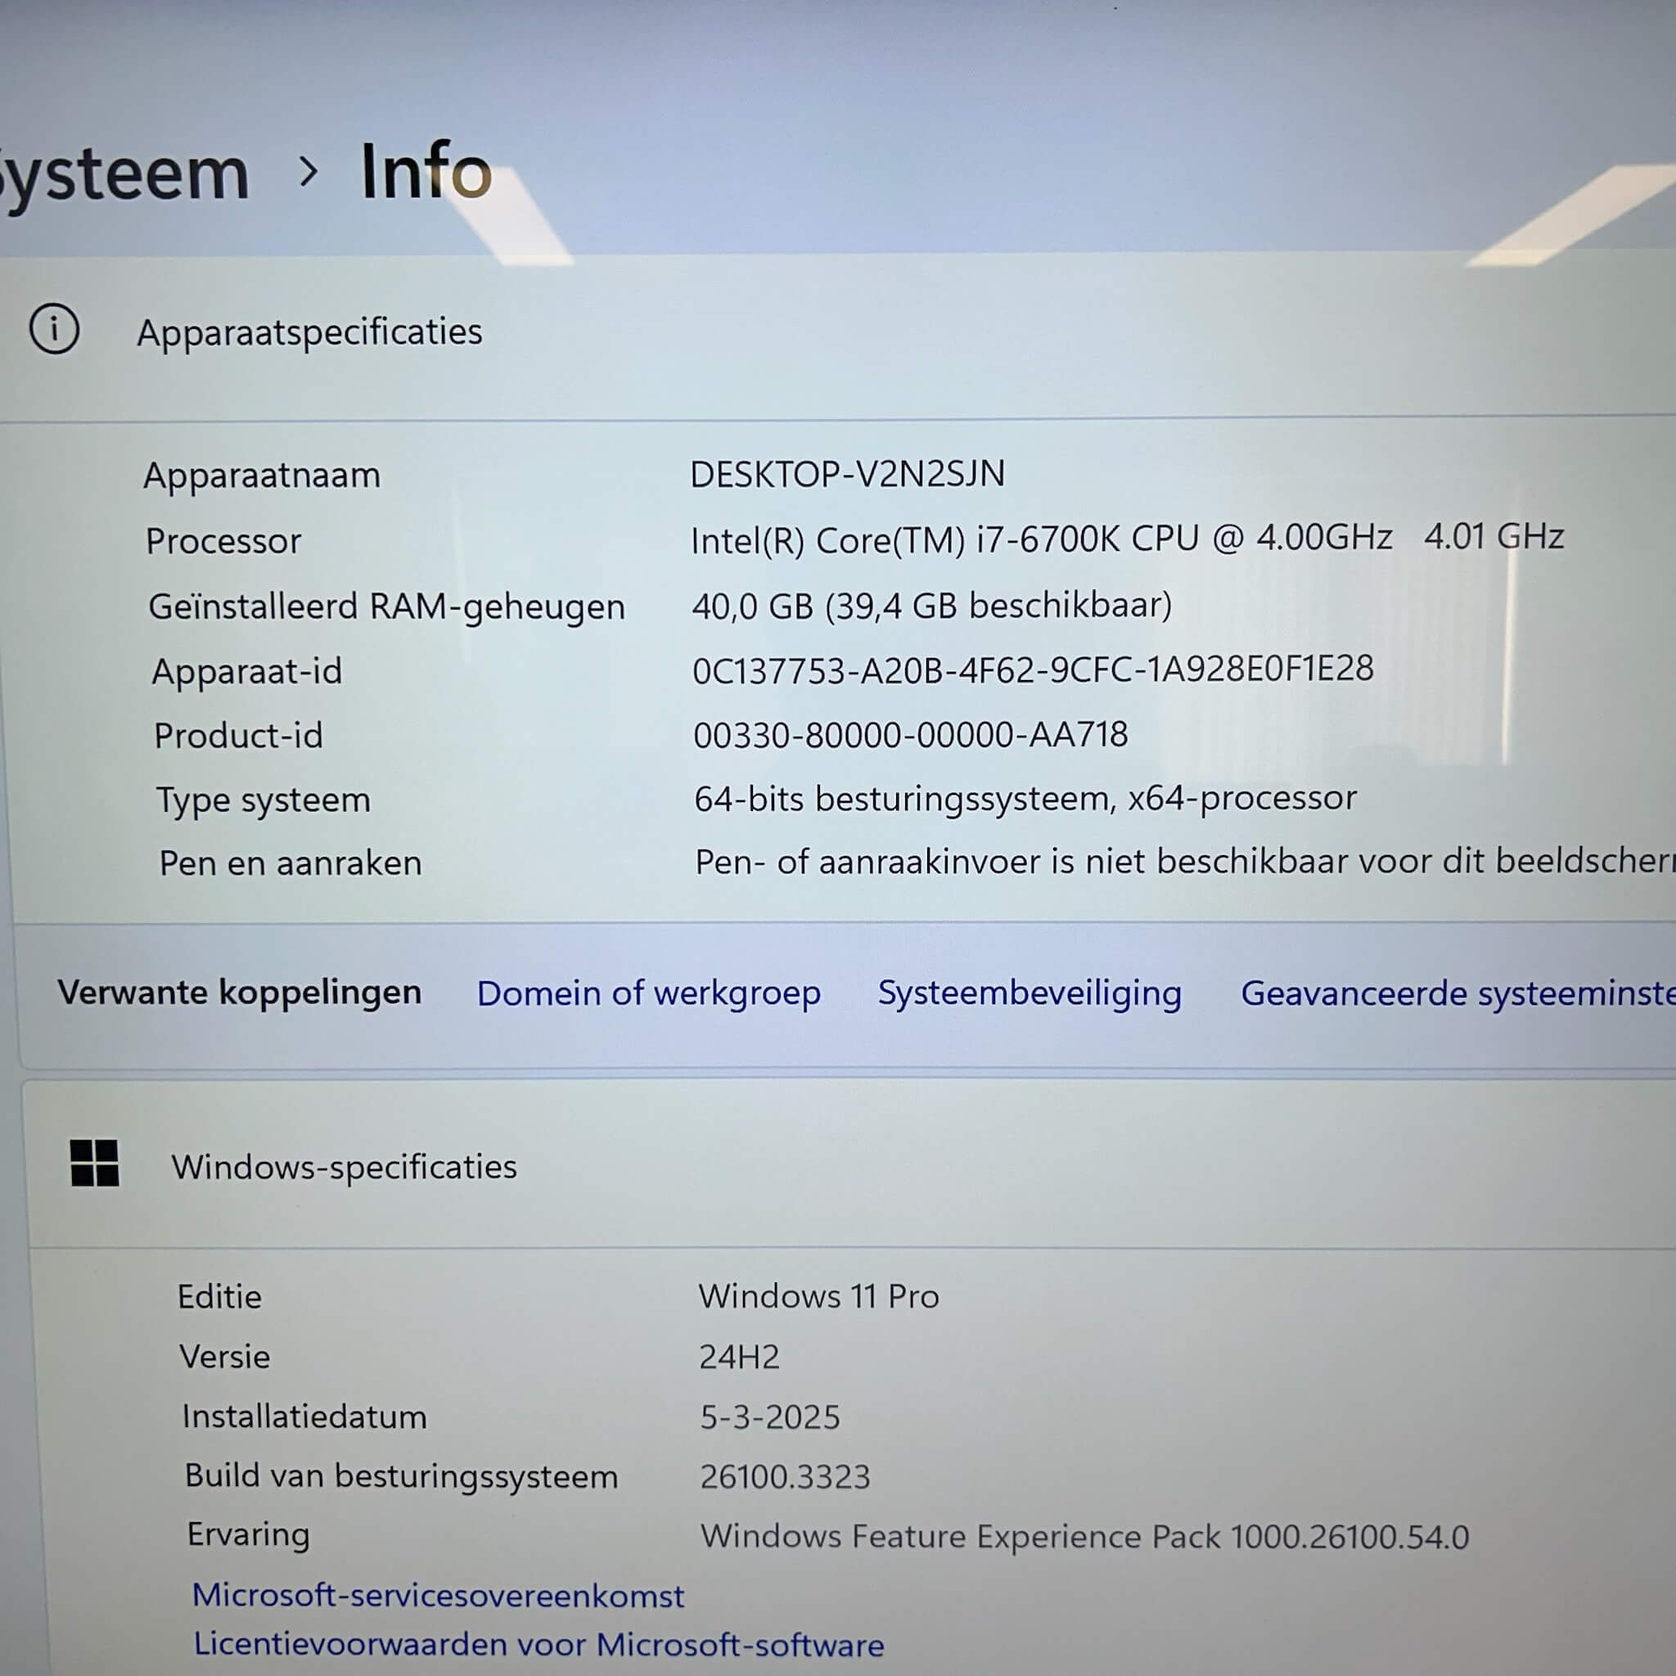This screenshot has height=1676, width=1676.
Task: Select the Pen- of aanraakinvoer message
Action: pos(1185,862)
